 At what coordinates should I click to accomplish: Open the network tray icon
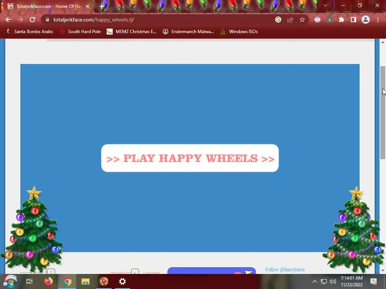pyautogui.click(x=324, y=281)
